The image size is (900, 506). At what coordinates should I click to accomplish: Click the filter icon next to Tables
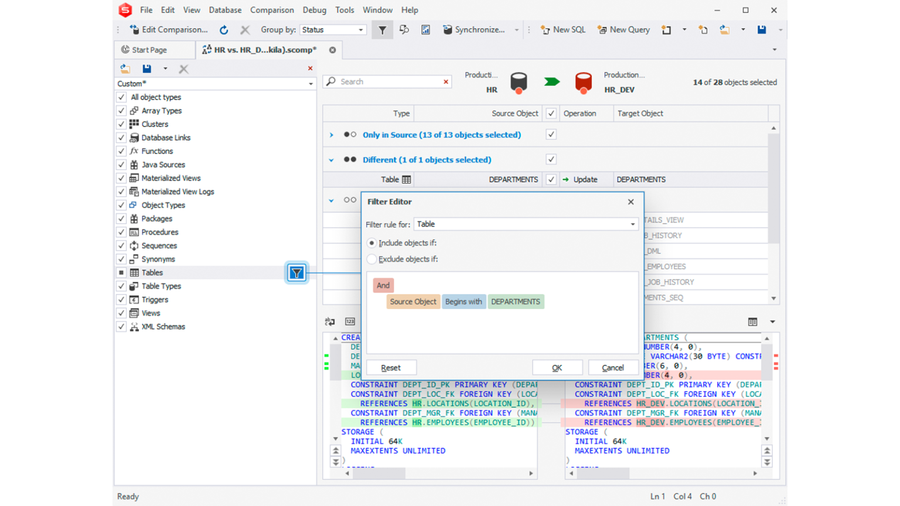point(297,272)
